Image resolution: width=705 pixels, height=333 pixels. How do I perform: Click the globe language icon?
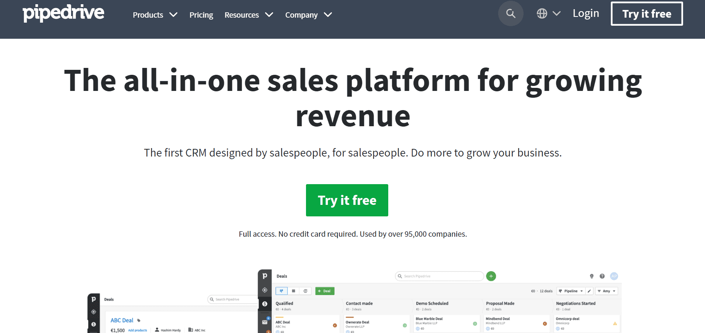coord(542,13)
